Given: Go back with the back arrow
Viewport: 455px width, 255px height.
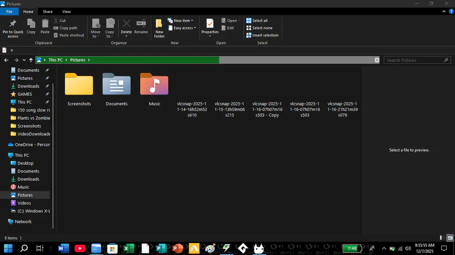Looking at the screenshot, I should [x=6, y=60].
